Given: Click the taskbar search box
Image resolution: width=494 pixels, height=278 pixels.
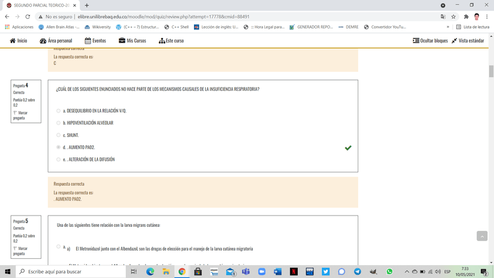Looking at the screenshot, I should [70, 272].
